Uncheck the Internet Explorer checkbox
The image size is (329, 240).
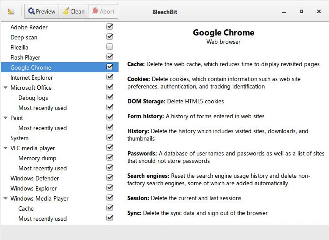coord(110,77)
